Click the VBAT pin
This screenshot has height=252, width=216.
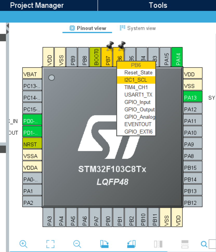point(32,73)
